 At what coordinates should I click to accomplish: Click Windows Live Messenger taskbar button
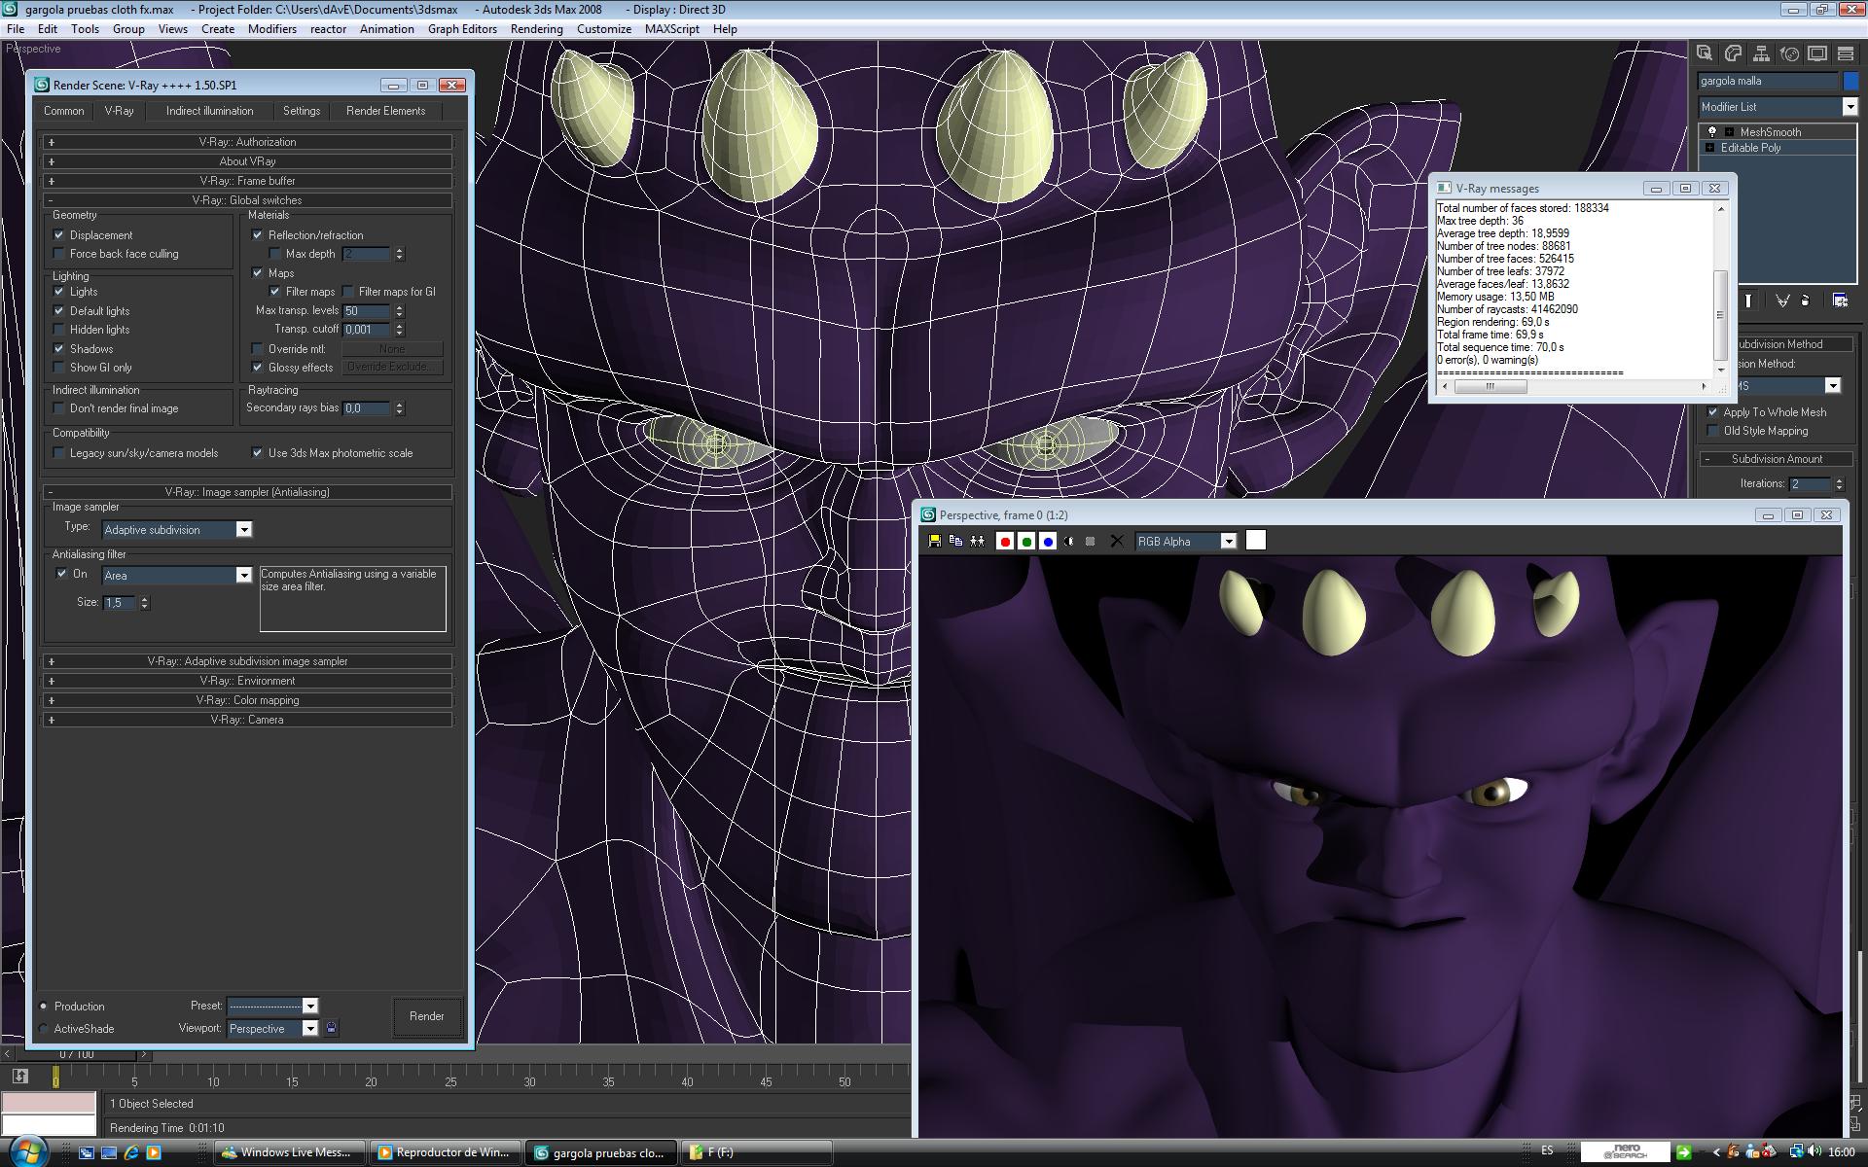tap(291, 1152)
